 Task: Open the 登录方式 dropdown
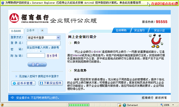(x=43, y=38)
